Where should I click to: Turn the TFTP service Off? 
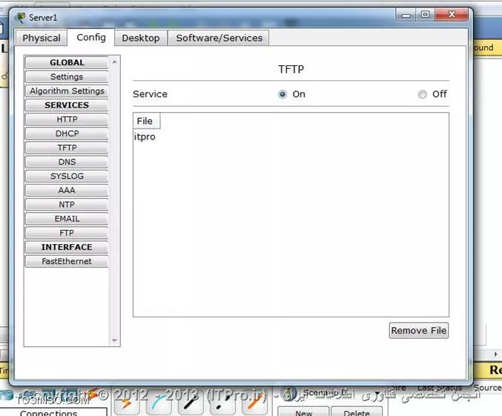pyautogui.click(x=422, y=94)
